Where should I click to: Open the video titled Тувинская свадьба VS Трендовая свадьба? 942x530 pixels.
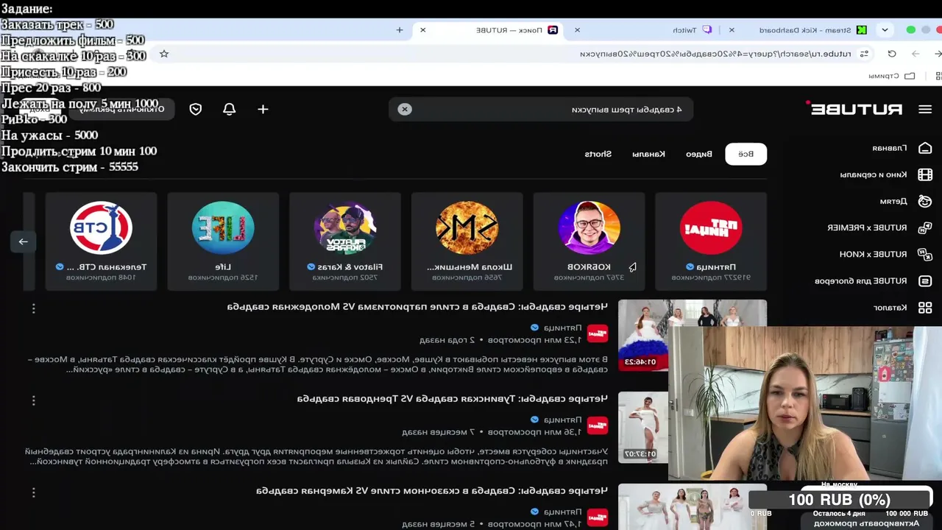(453, 398)
